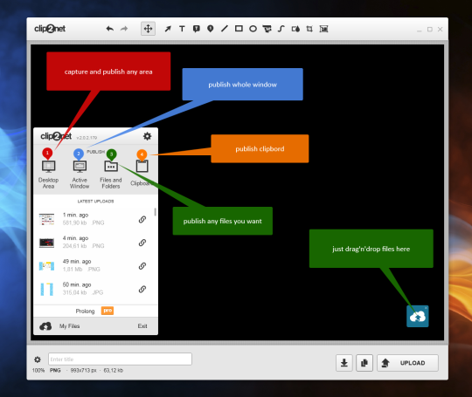Viewport: 472px width, 397px height.
Task: Select 'just drag'n'drop files here' callout
Action: [x=371, y=249]
